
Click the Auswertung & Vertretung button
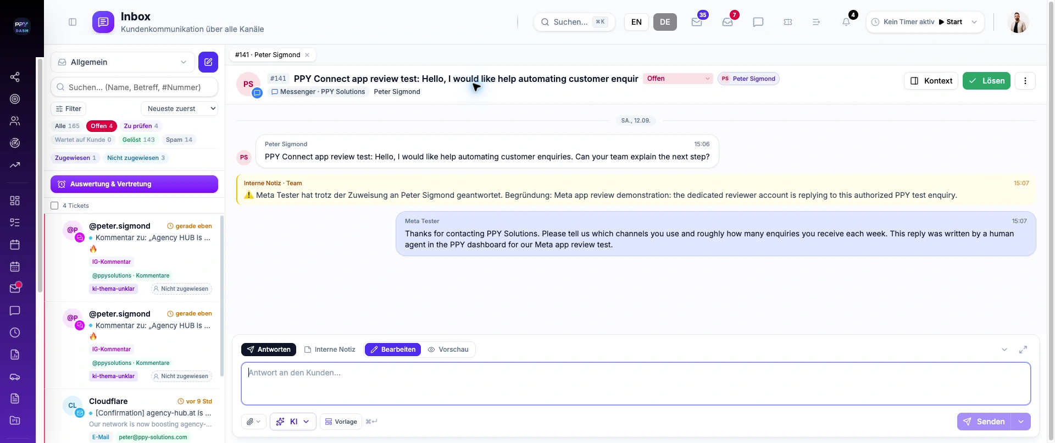134,184
